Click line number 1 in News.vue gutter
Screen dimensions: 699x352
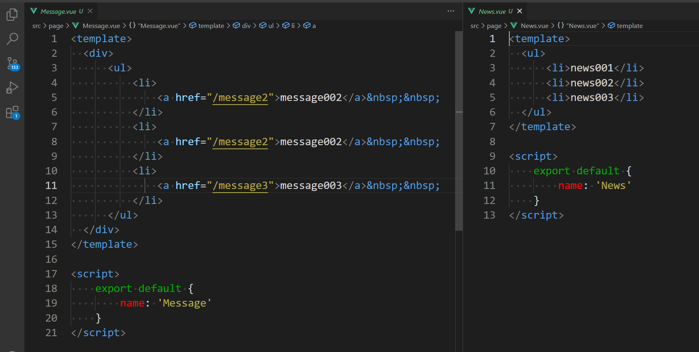click(492, 39)
